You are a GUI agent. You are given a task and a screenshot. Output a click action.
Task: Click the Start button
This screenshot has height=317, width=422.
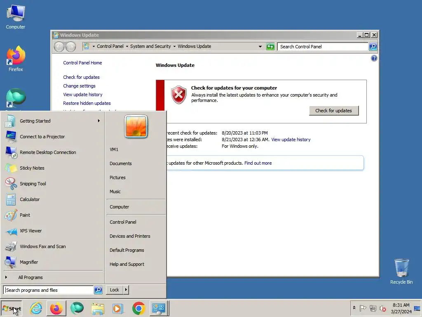point(11,309)
